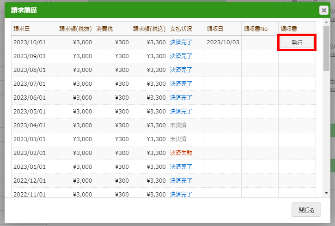This screenshot has height=226, width=335.
Task: Open 決済完了 link for 2022/12/01
Action: 181,181
